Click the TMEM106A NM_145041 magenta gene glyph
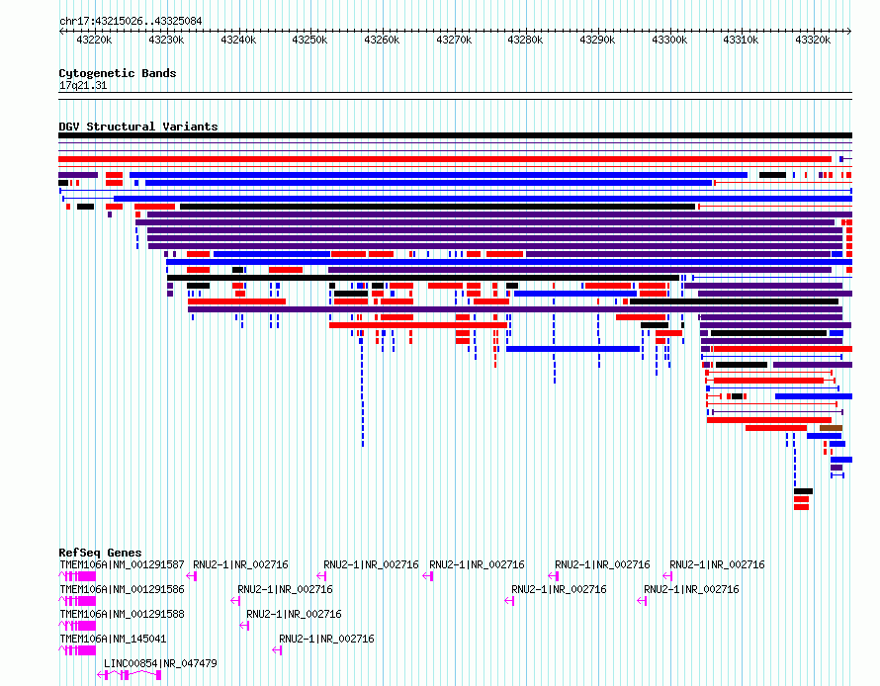This screenshot has width=880, height=686. pos(77,650)
